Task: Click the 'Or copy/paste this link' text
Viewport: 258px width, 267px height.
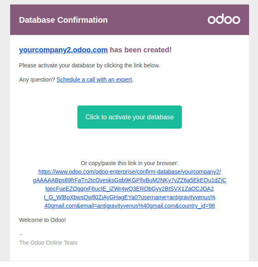Action: [129, 163]
